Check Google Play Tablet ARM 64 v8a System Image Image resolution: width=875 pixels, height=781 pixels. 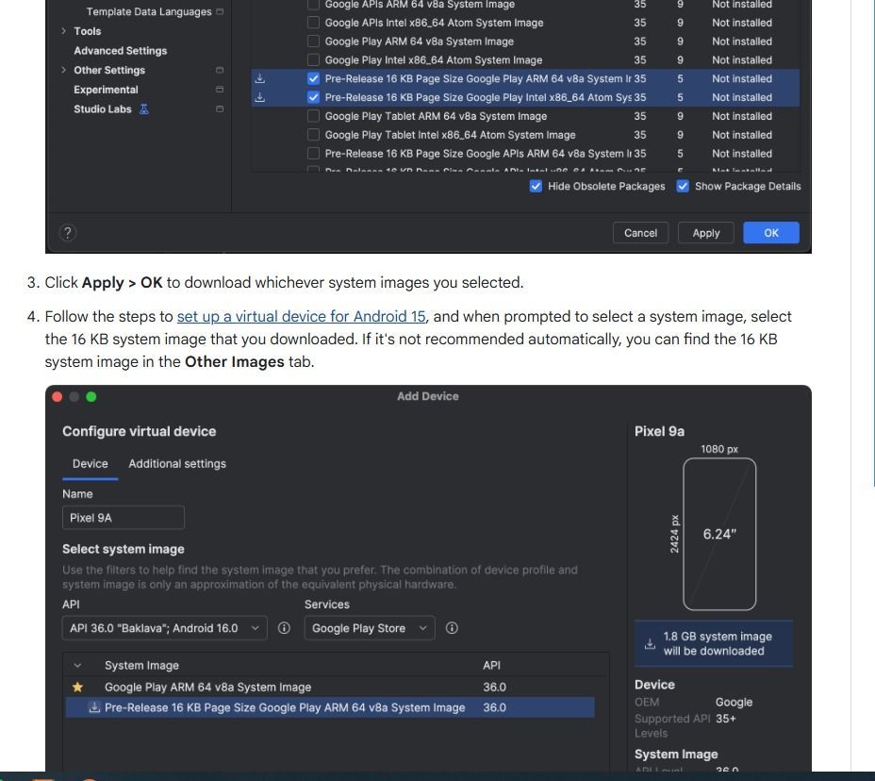coord(314,116)
